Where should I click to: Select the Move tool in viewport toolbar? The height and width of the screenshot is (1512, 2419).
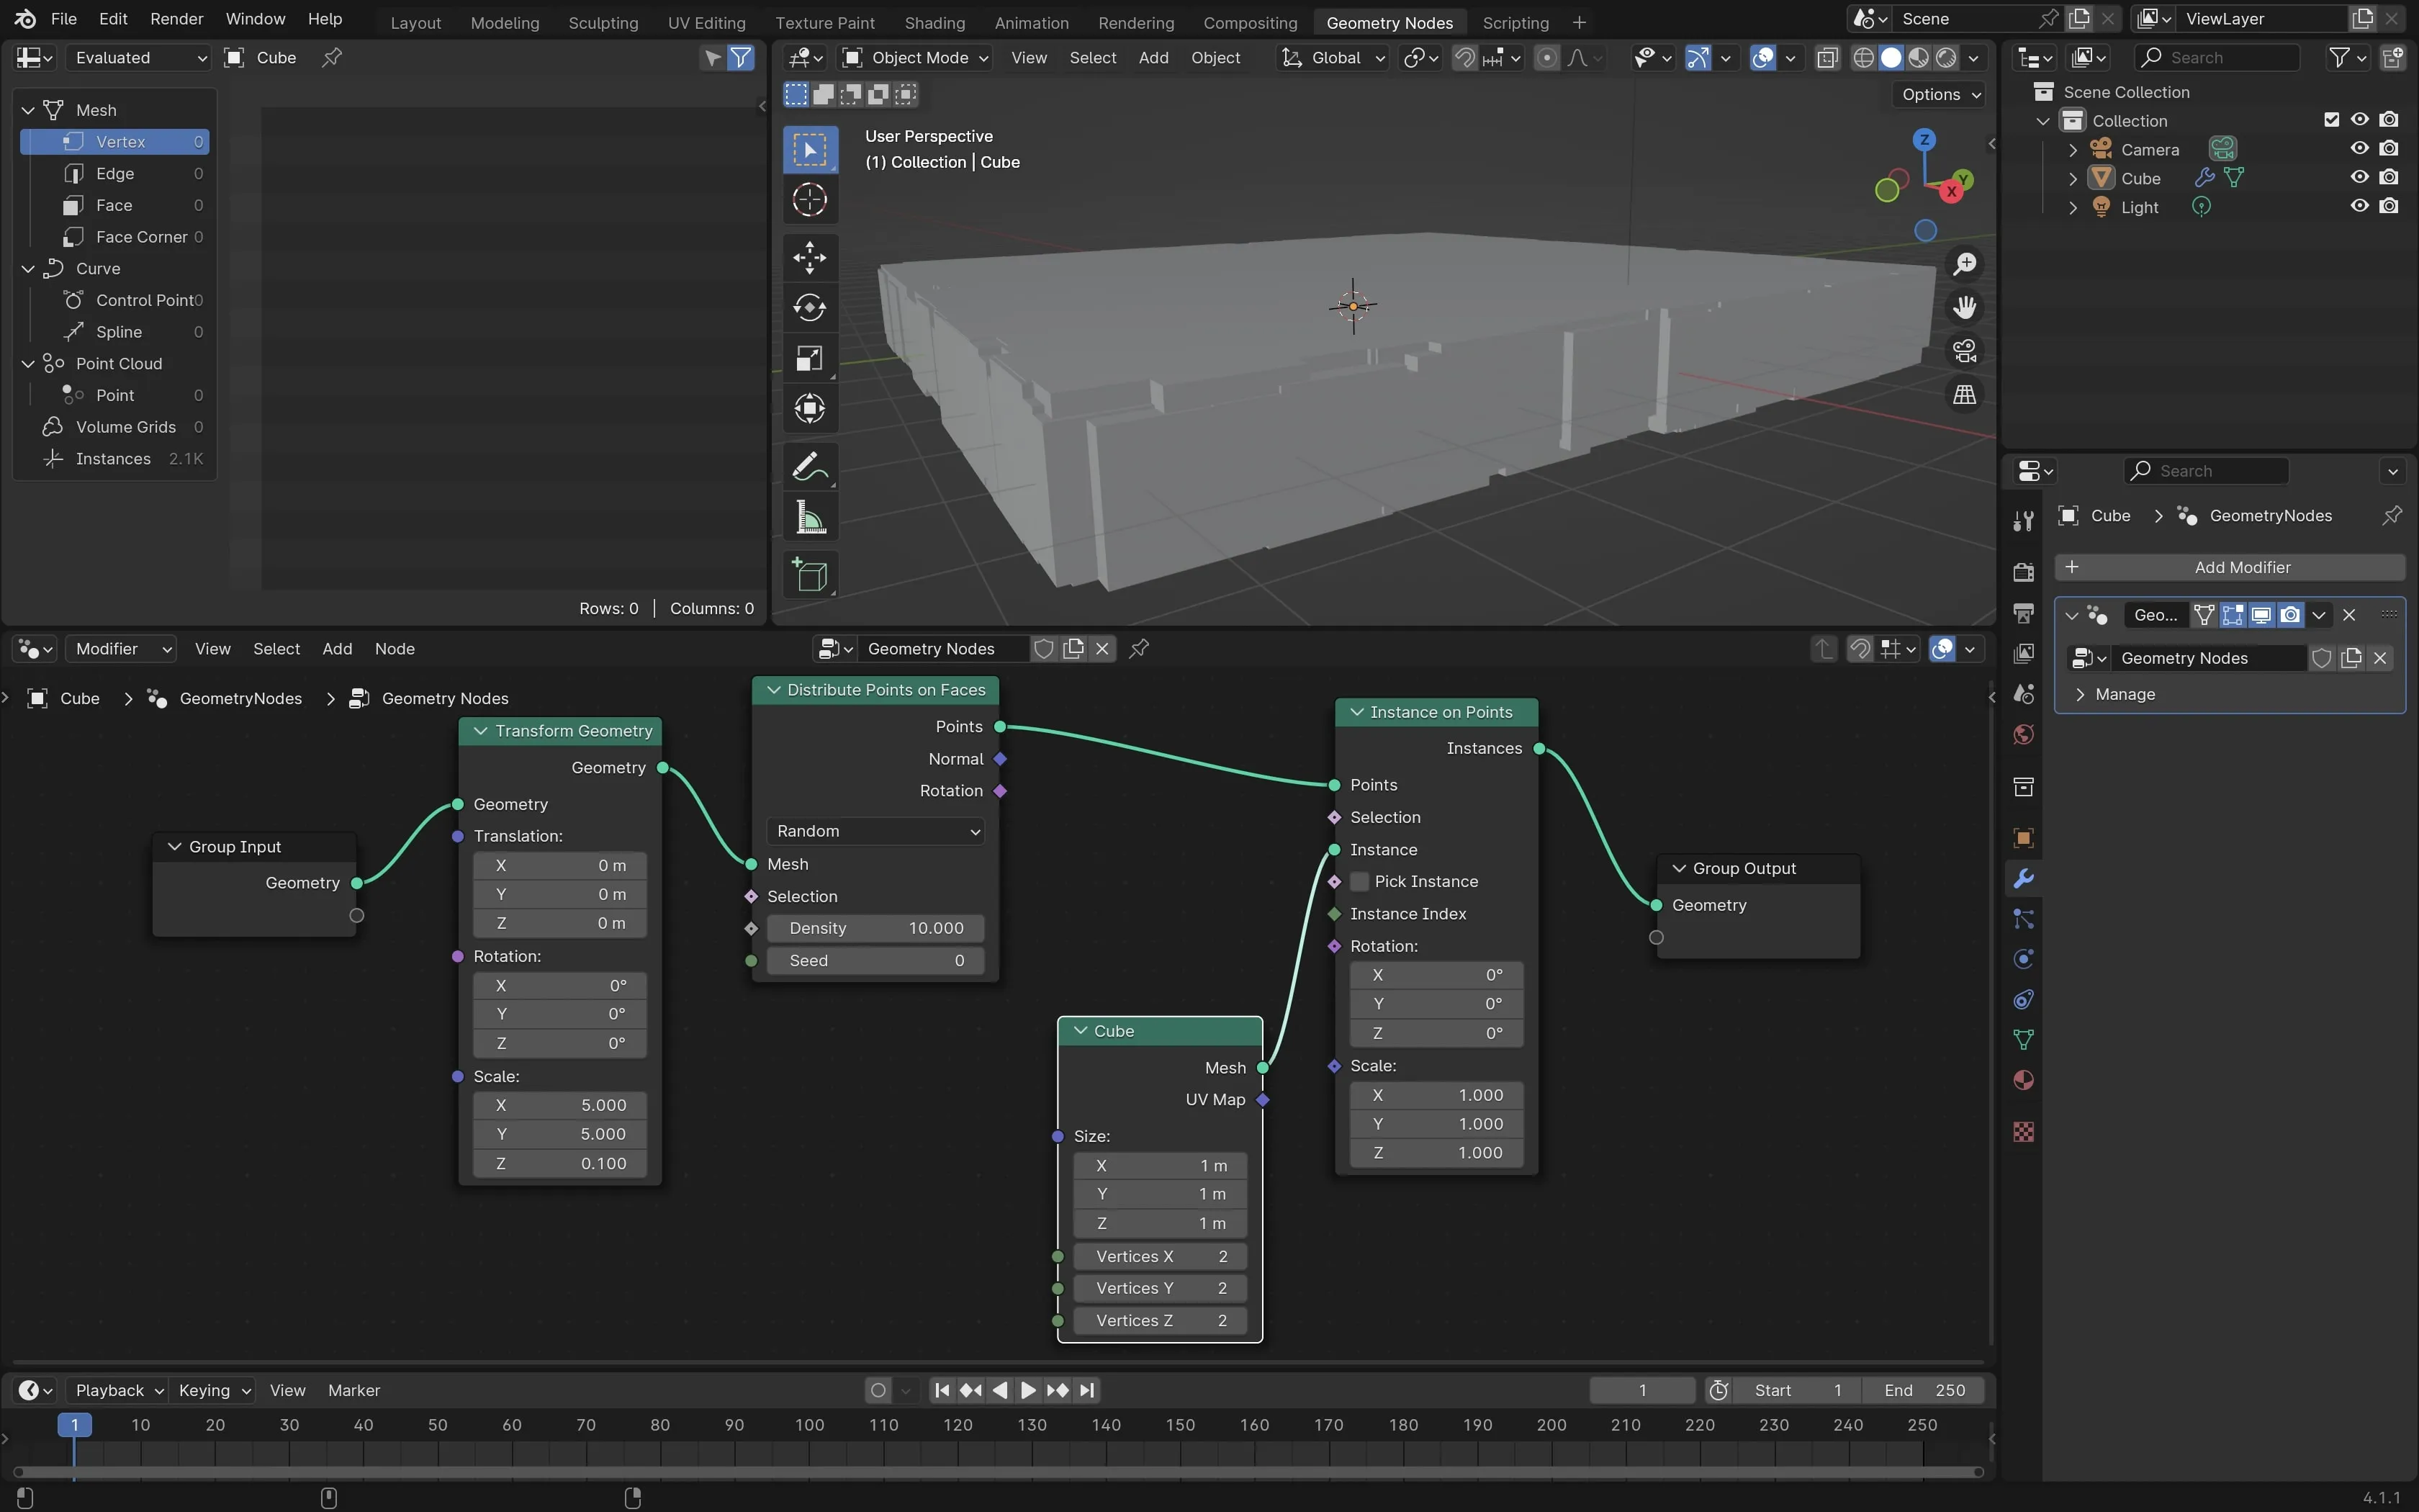(808, 257)
